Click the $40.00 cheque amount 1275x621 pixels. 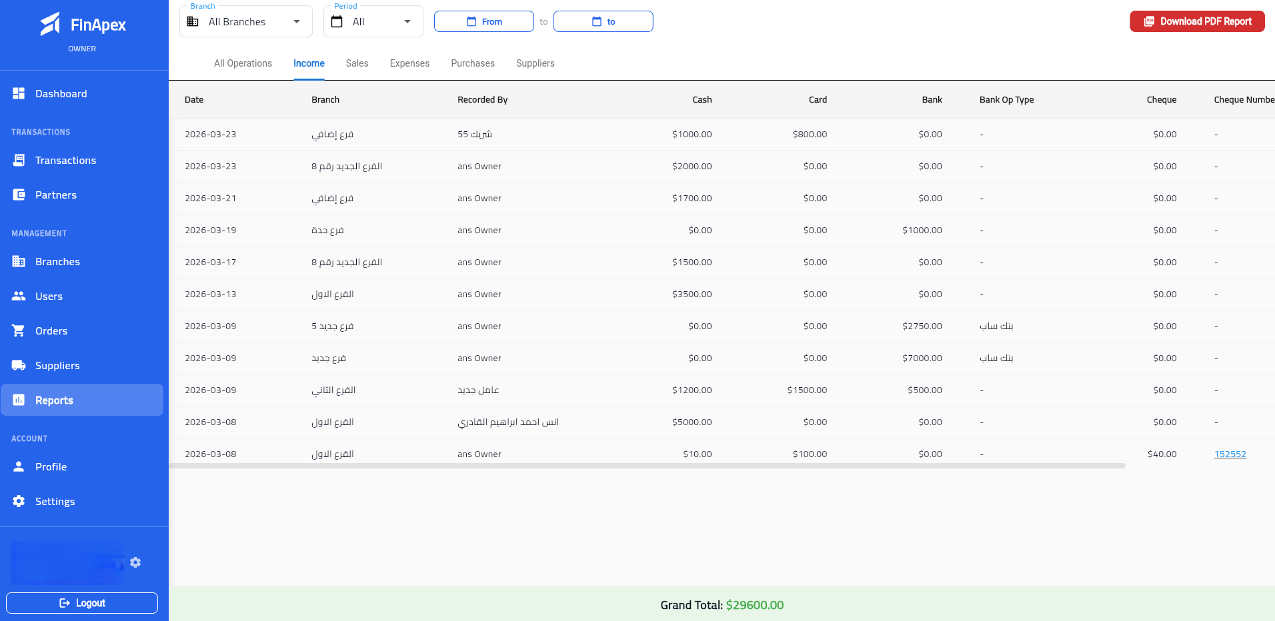pos(1162,454)
